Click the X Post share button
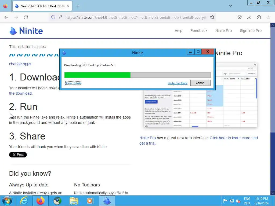The image size is (275, 206). tap(18, 155)
